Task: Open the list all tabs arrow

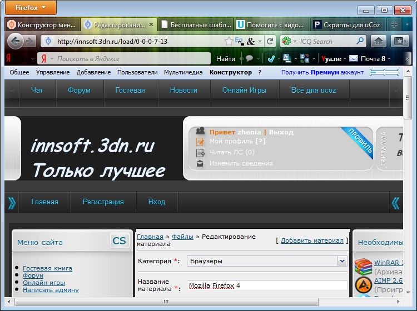Action: point(407,24)
